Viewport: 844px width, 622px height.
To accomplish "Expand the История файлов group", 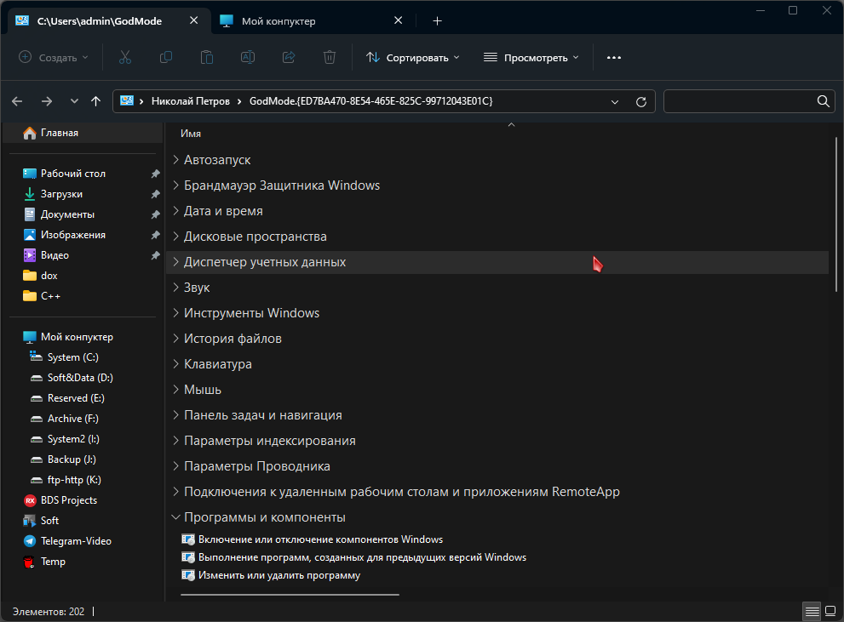I will point(175,338).
